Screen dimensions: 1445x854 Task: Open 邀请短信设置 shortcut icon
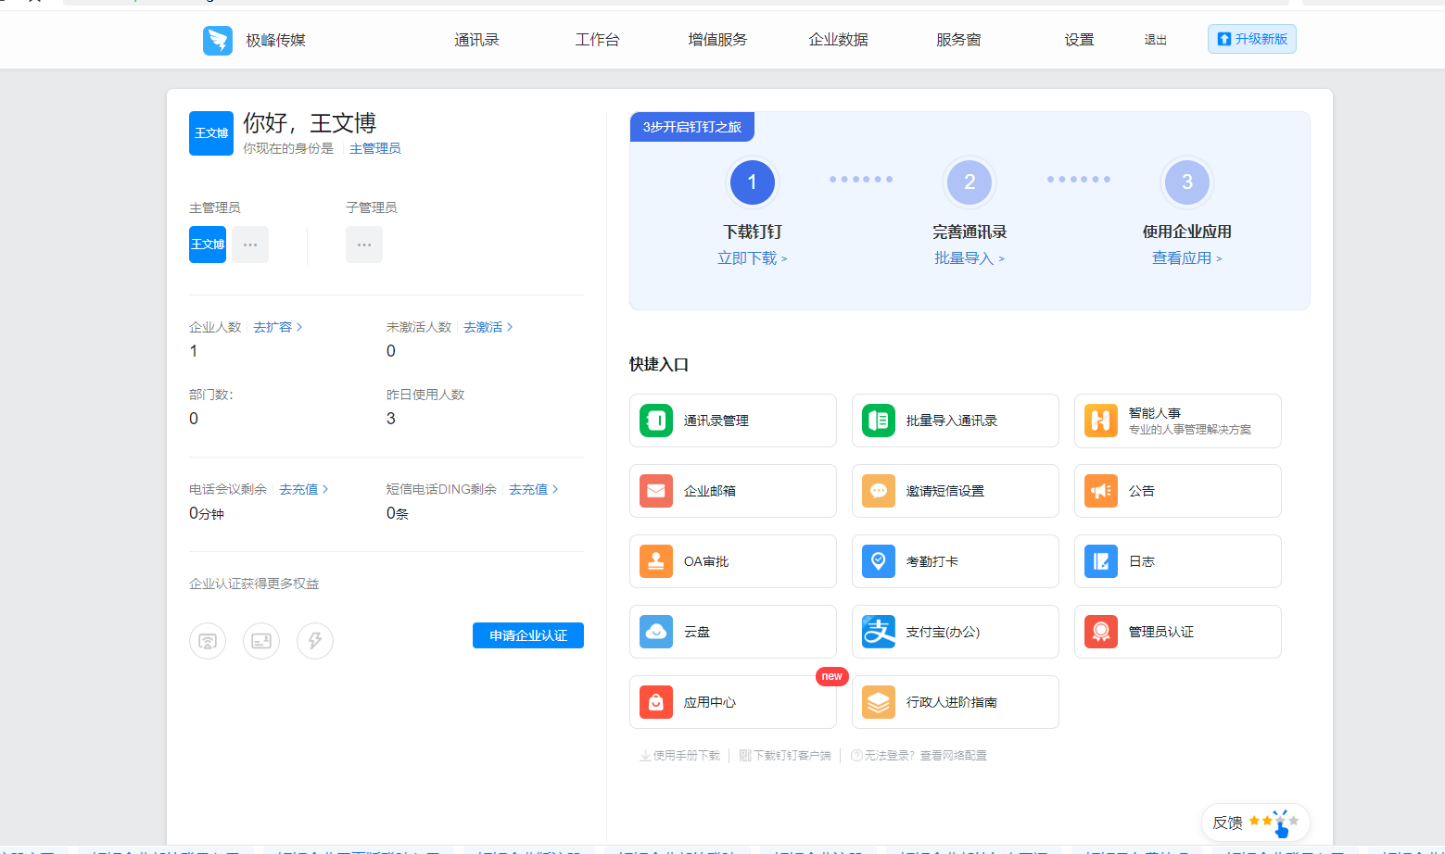879,491
